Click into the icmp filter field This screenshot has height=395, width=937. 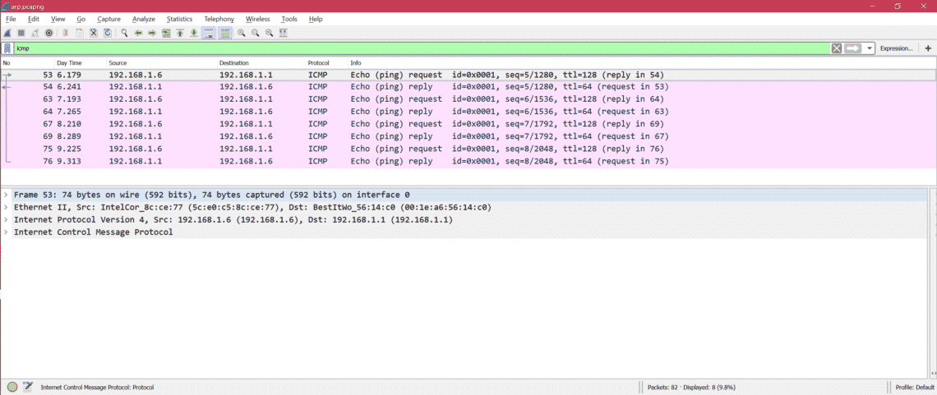pyautogui.click(x=422, y=48)
